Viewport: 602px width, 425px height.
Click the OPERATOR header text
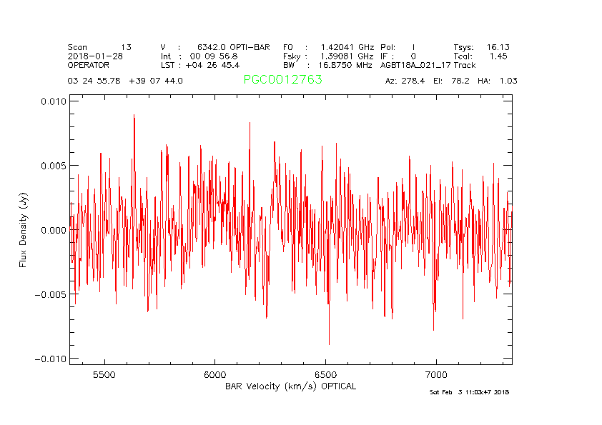pos(89,64)
